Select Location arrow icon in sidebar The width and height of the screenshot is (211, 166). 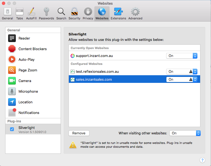12,102
